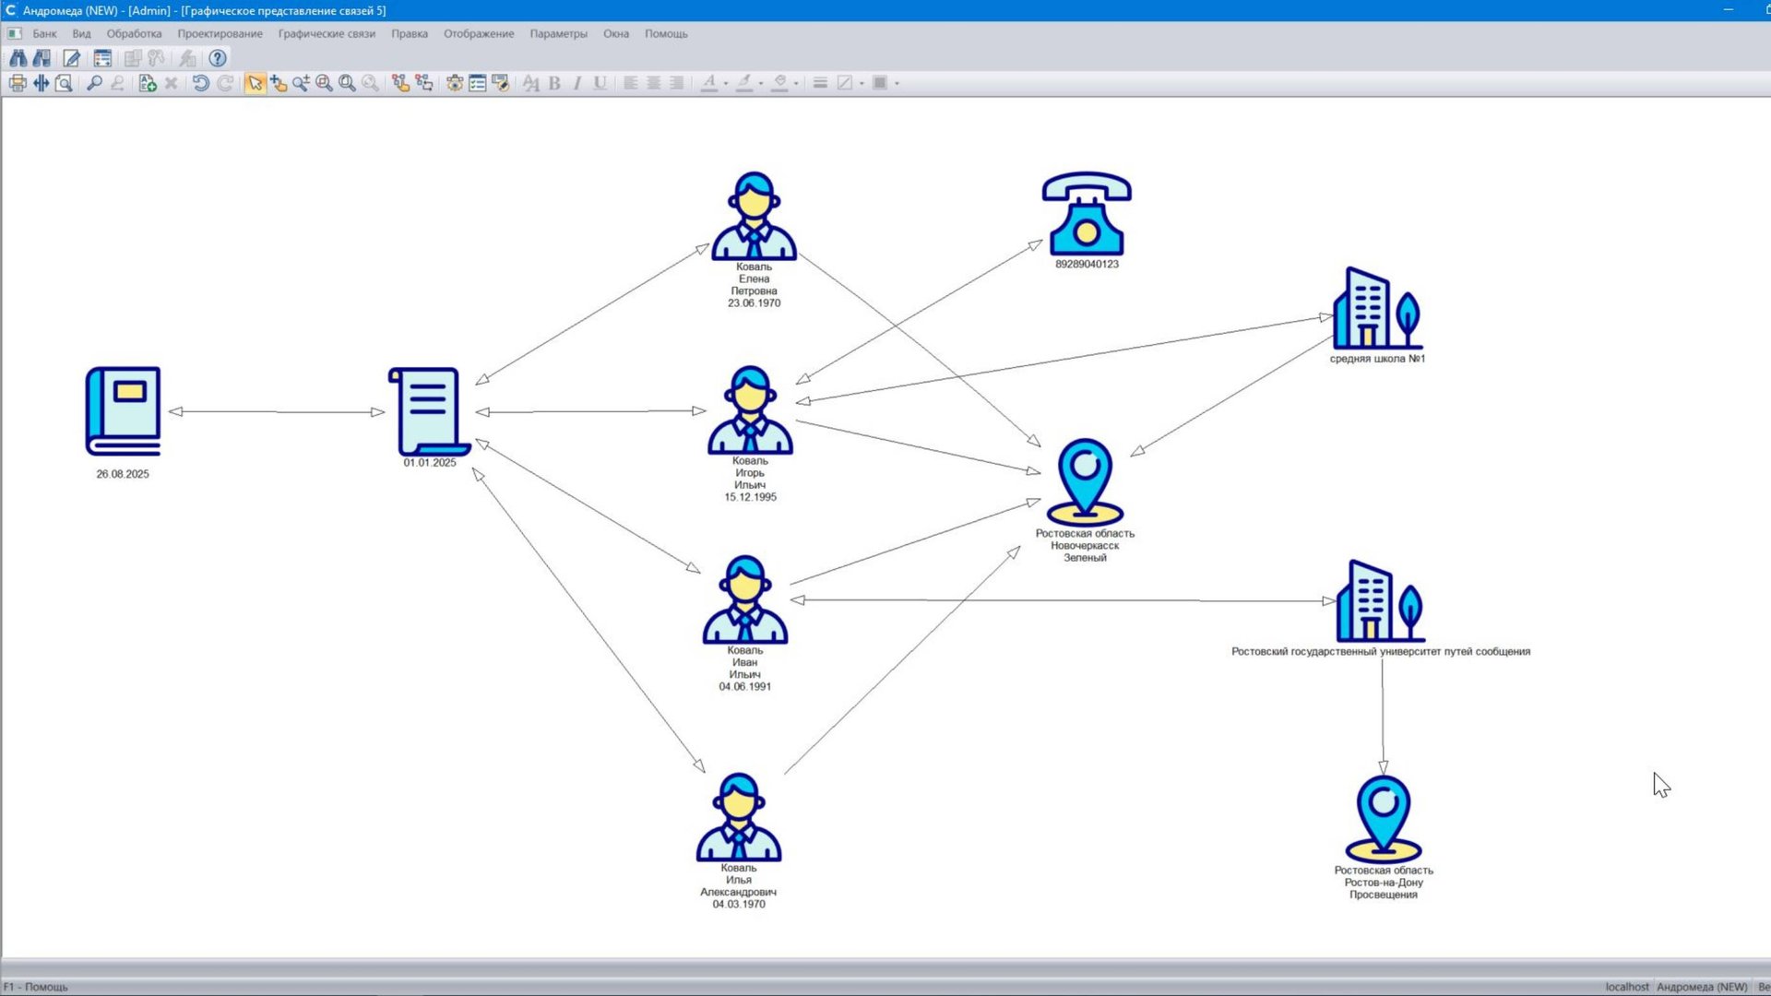Toggle underline text formatting
Image resolution: width=1771 pixels, height=996 pixels.
[x=600, y=83]
